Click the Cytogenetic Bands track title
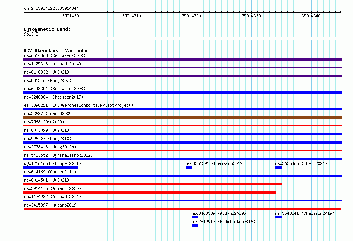The height and width of the screenshot is (241, 353). (47, 29)
